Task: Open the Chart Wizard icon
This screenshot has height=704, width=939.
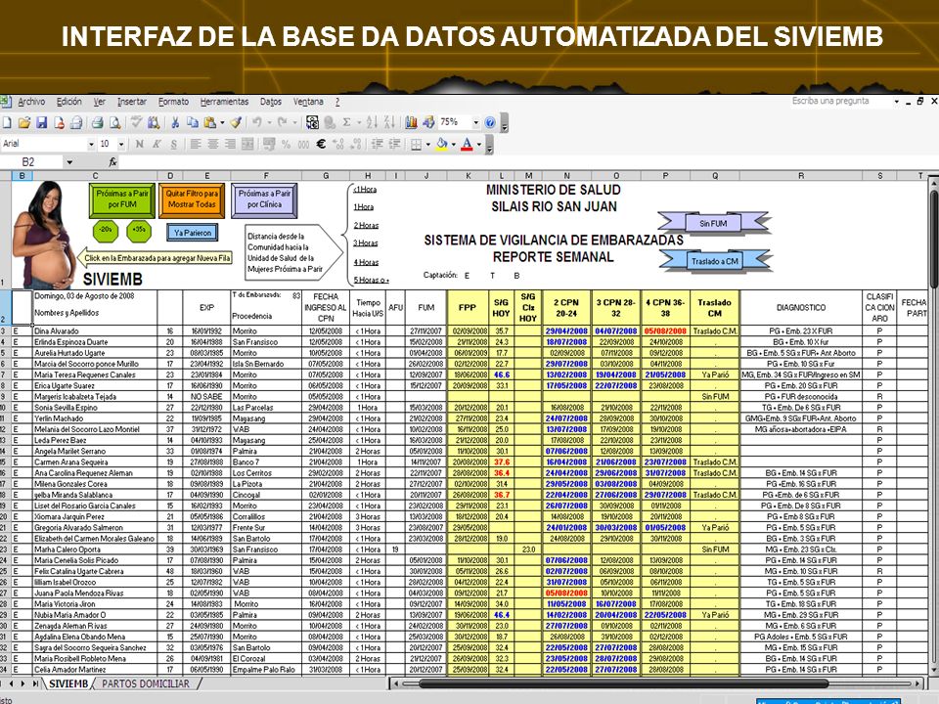Action: tap(411, 123)
